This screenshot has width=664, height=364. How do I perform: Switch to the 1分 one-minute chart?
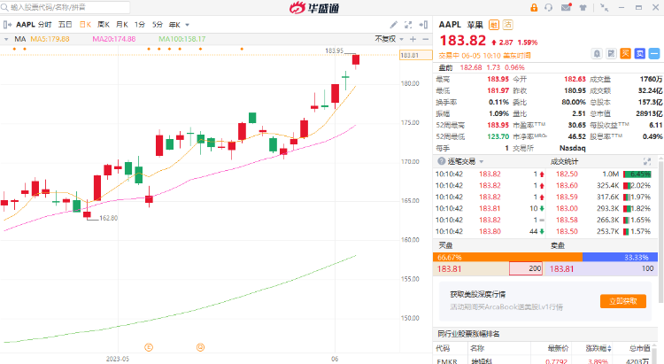pos(140,25)
